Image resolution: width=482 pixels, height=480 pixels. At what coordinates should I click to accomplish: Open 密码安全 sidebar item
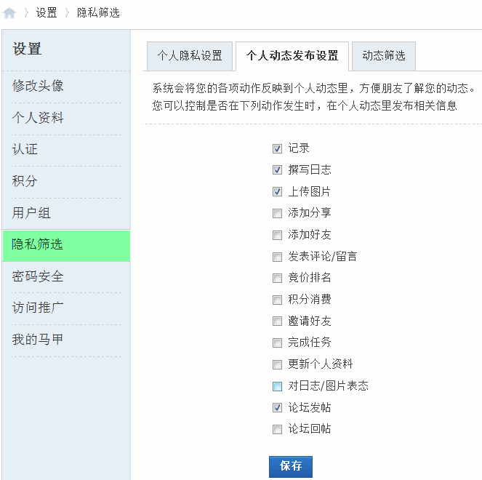(38, 276)
